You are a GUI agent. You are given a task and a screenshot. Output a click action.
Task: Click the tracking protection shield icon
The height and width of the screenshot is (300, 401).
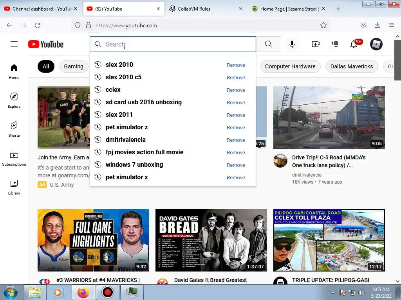click(x=78, y=25)
